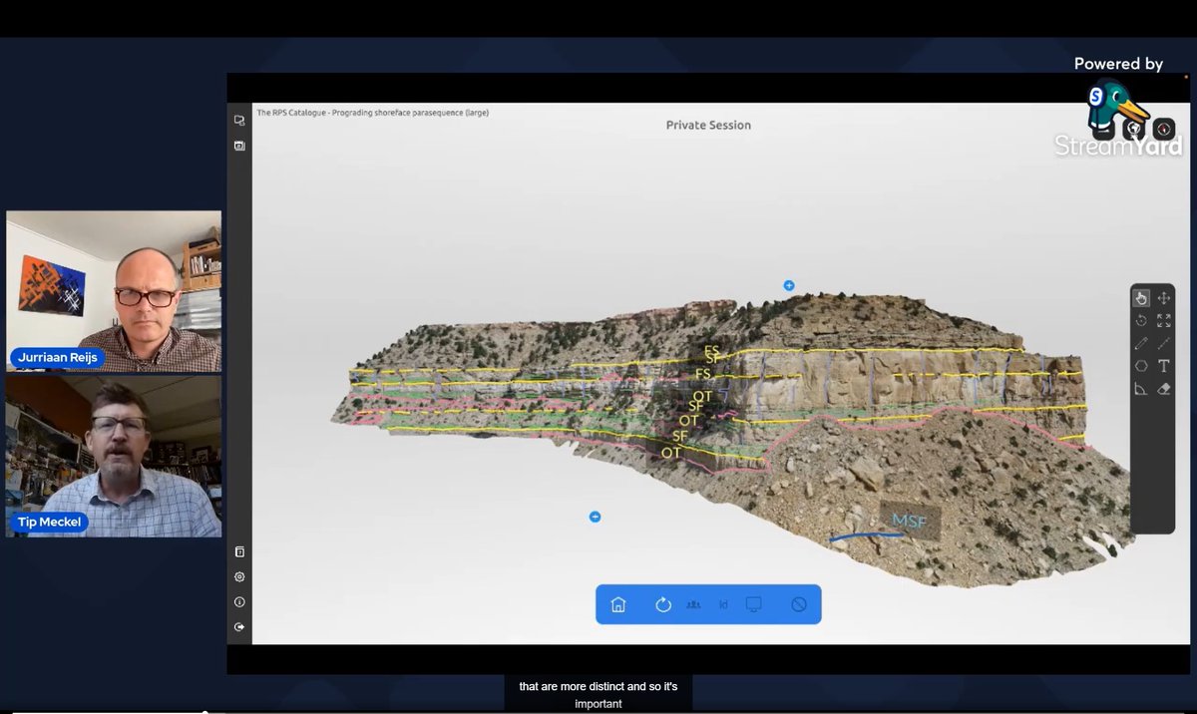This screenshot has width=1197, height=714.
Task: Open the info circle icon in sidebar
Action: click(x=239, y=602)
